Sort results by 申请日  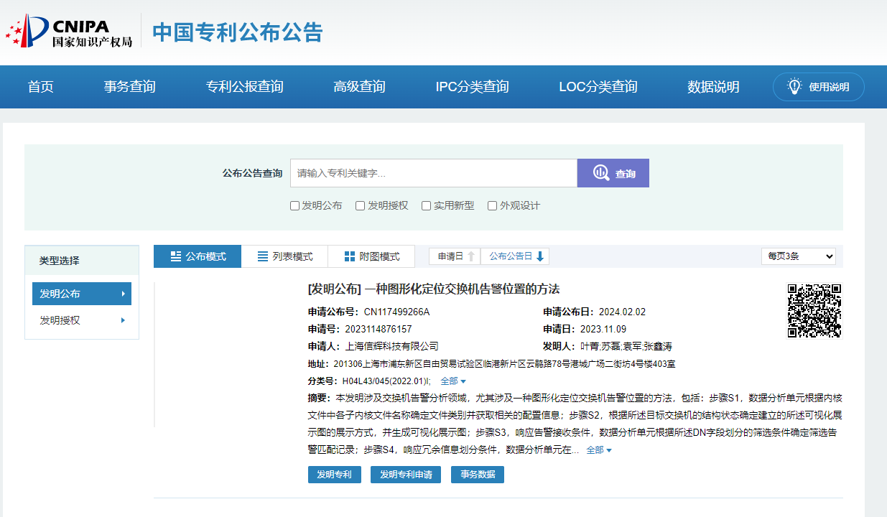coord(455,256)
